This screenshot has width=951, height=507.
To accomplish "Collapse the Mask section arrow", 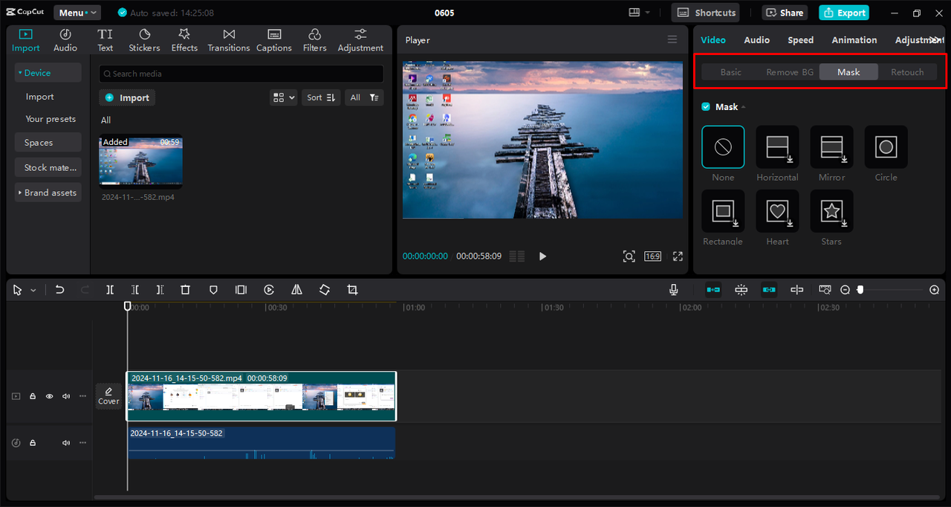I will [743, 107].
